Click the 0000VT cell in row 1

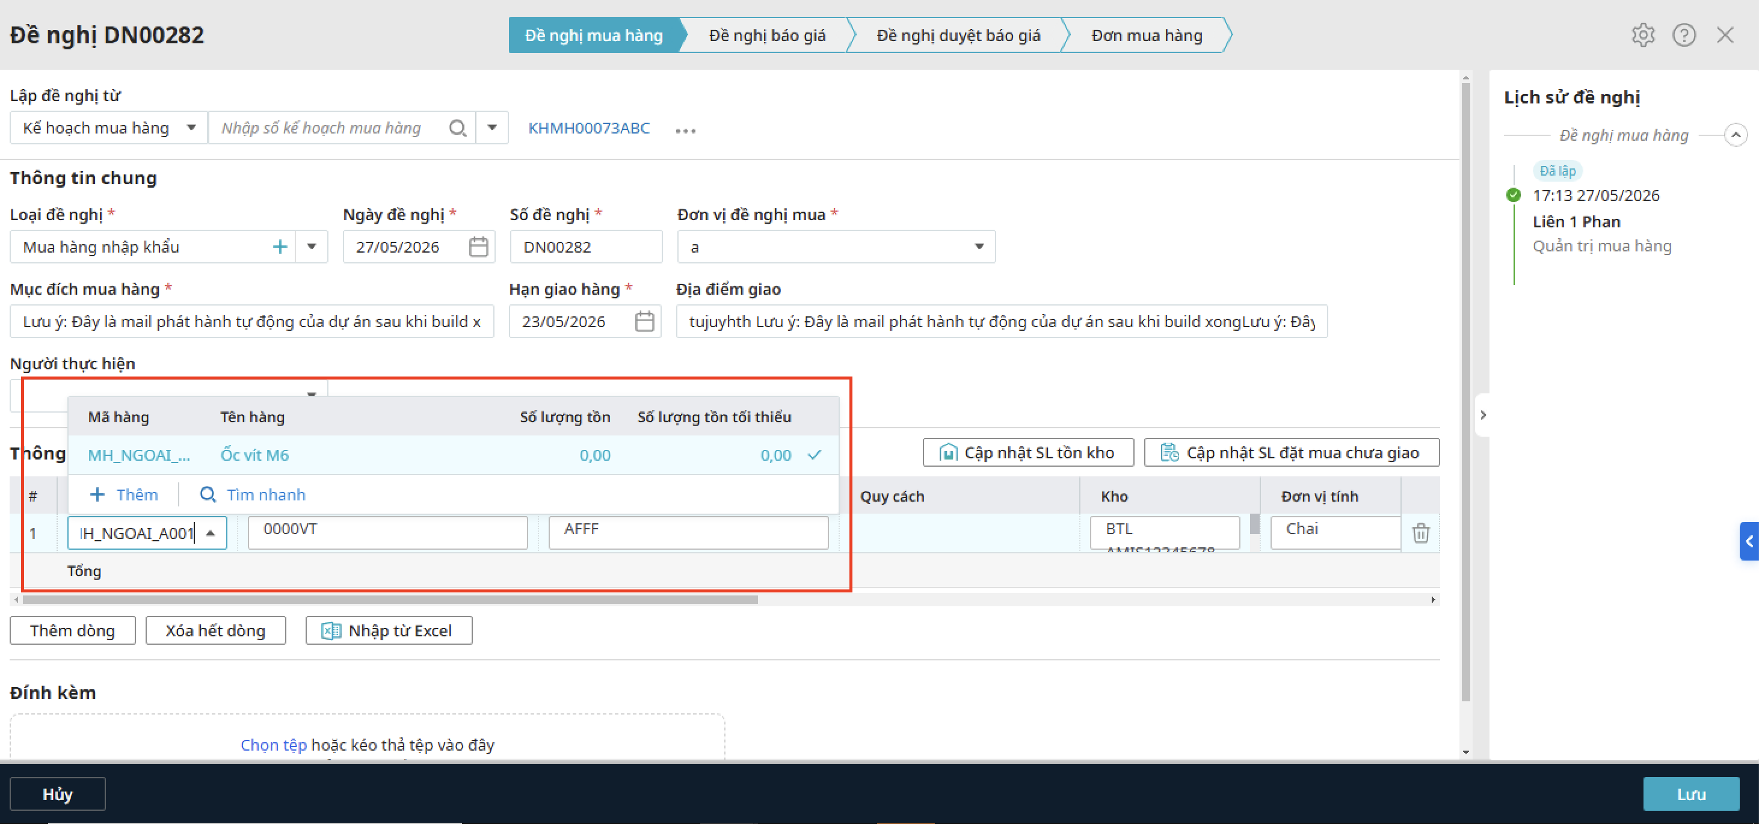coord(388,532)
